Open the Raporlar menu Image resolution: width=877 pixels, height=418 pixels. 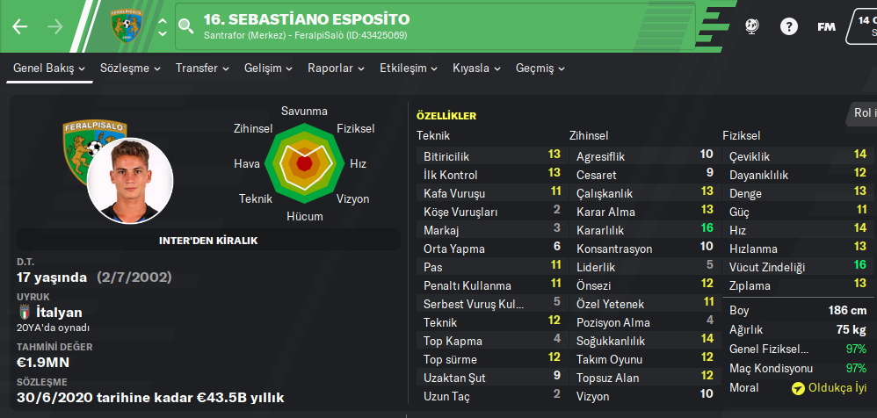(x=336, y=68)
